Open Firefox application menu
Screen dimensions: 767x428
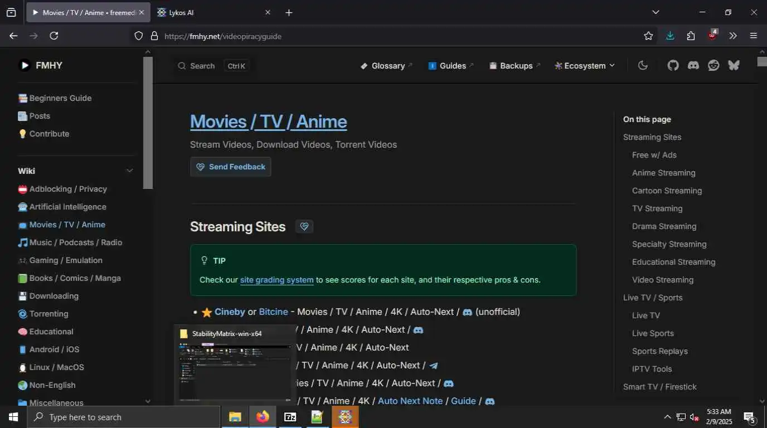point(754,36)
